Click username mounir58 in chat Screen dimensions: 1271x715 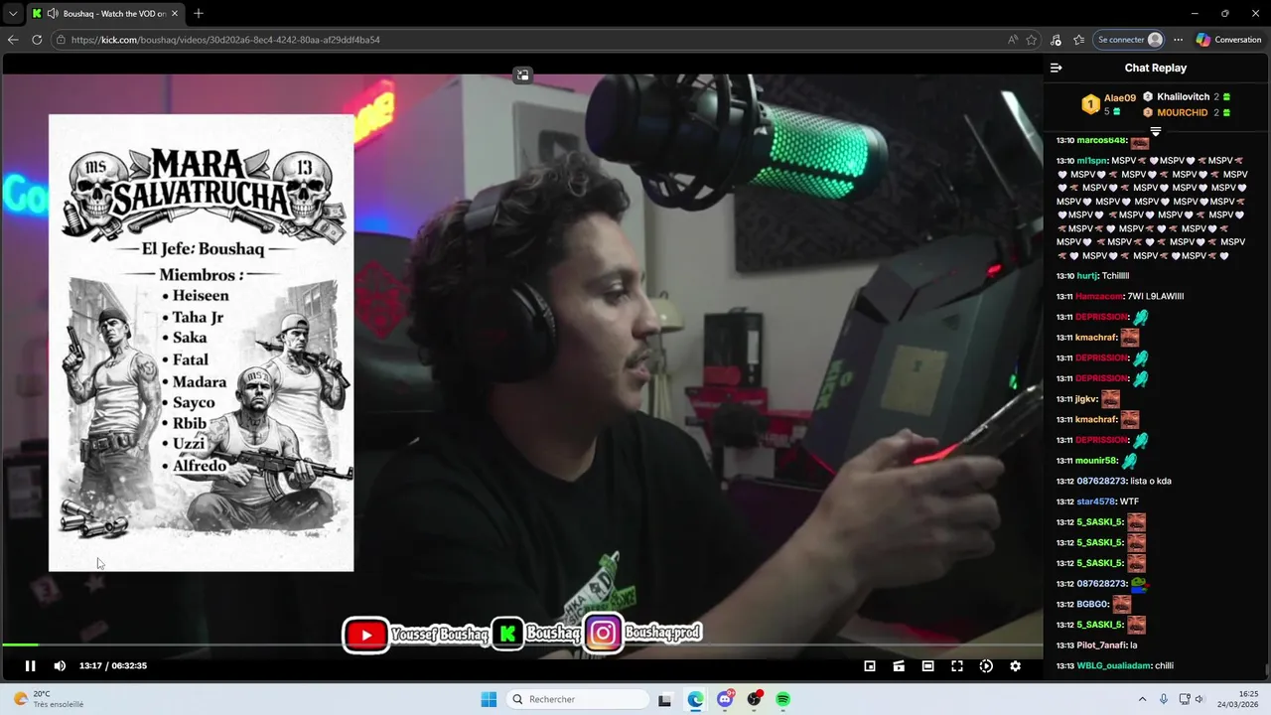click(x=1096, y=461)
